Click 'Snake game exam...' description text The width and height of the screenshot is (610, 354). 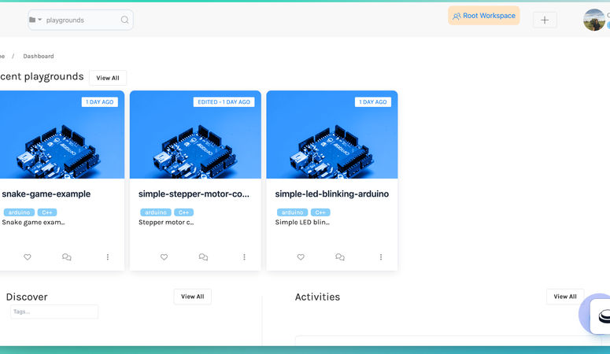(34, 222)
